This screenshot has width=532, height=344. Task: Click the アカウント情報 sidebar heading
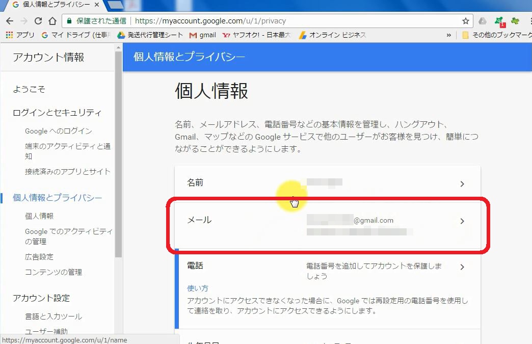pyautogui.click(x=48, y=57)
